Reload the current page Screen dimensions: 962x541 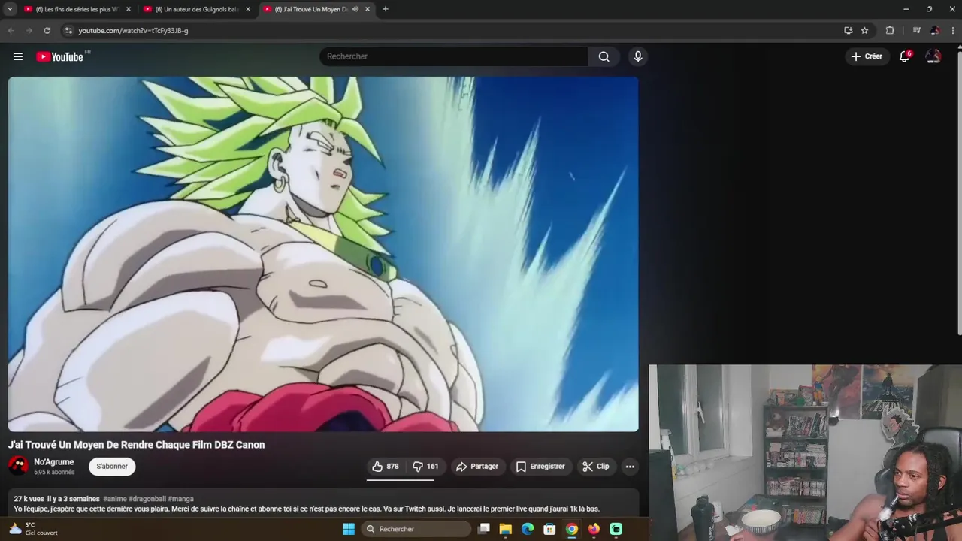click(47, 31)
